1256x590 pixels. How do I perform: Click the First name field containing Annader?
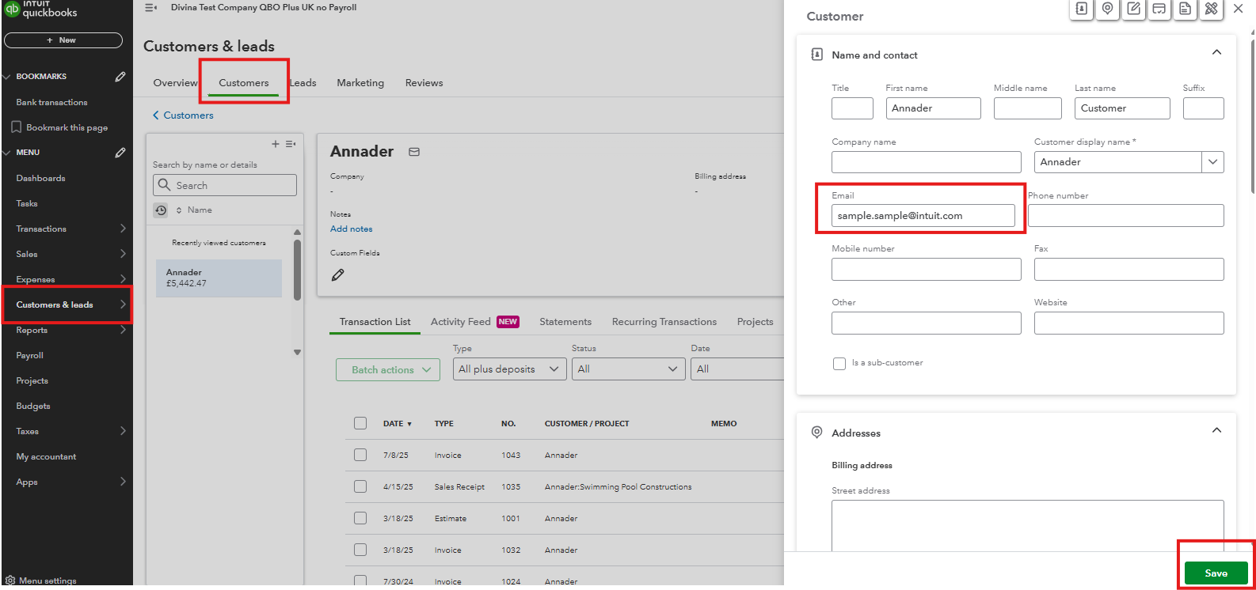(934, 108)
